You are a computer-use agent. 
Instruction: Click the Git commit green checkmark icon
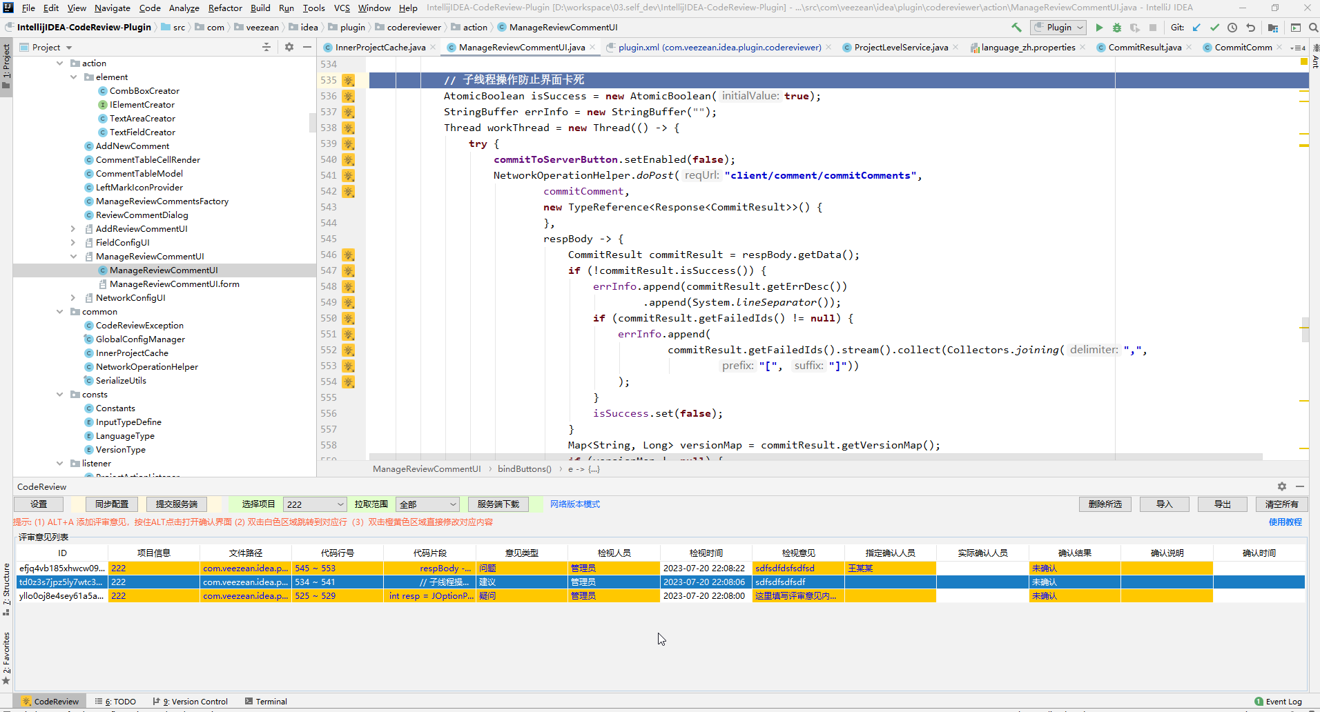point(1214,28)
